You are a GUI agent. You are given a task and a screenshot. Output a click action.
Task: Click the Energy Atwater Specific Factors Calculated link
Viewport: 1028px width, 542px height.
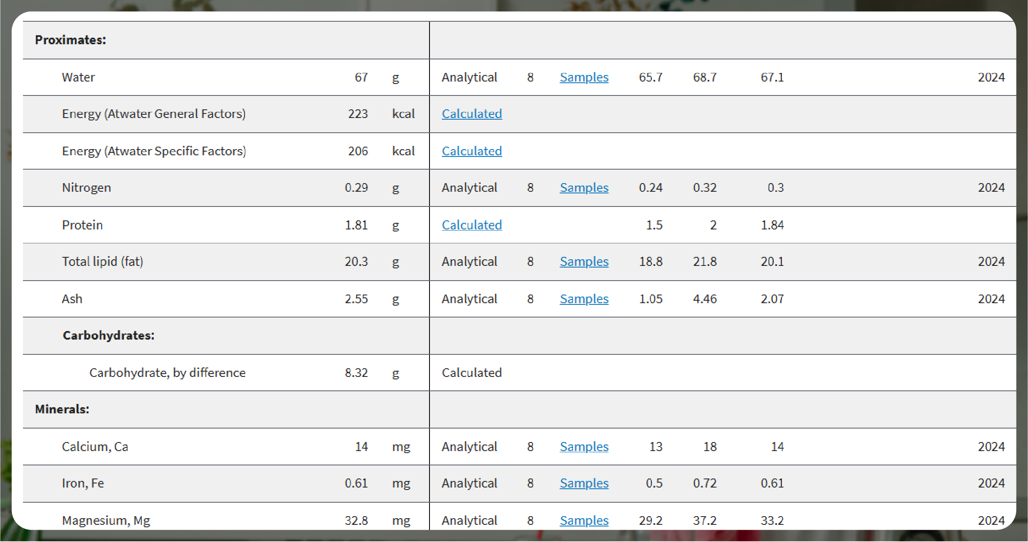pos(471,151)
